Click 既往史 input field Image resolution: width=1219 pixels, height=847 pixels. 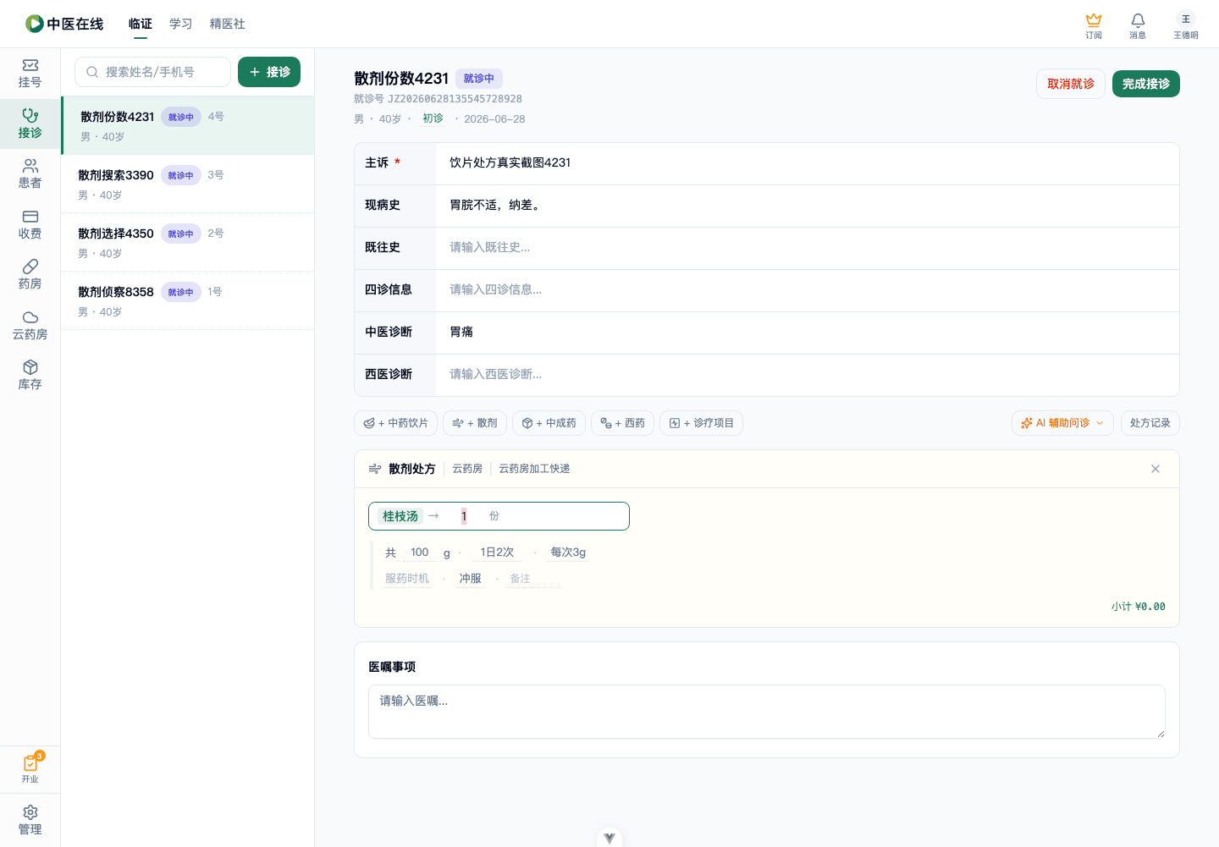point(808,248)
